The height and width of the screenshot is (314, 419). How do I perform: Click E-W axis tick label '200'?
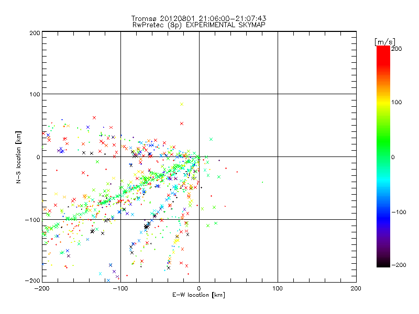pos(356,288)
